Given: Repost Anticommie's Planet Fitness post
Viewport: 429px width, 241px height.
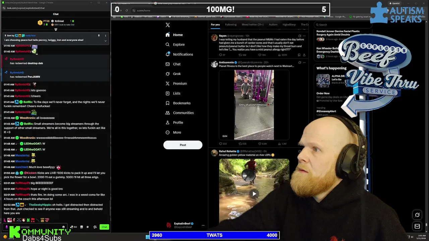Looking at the screenshot, I should tap(242, 144).
